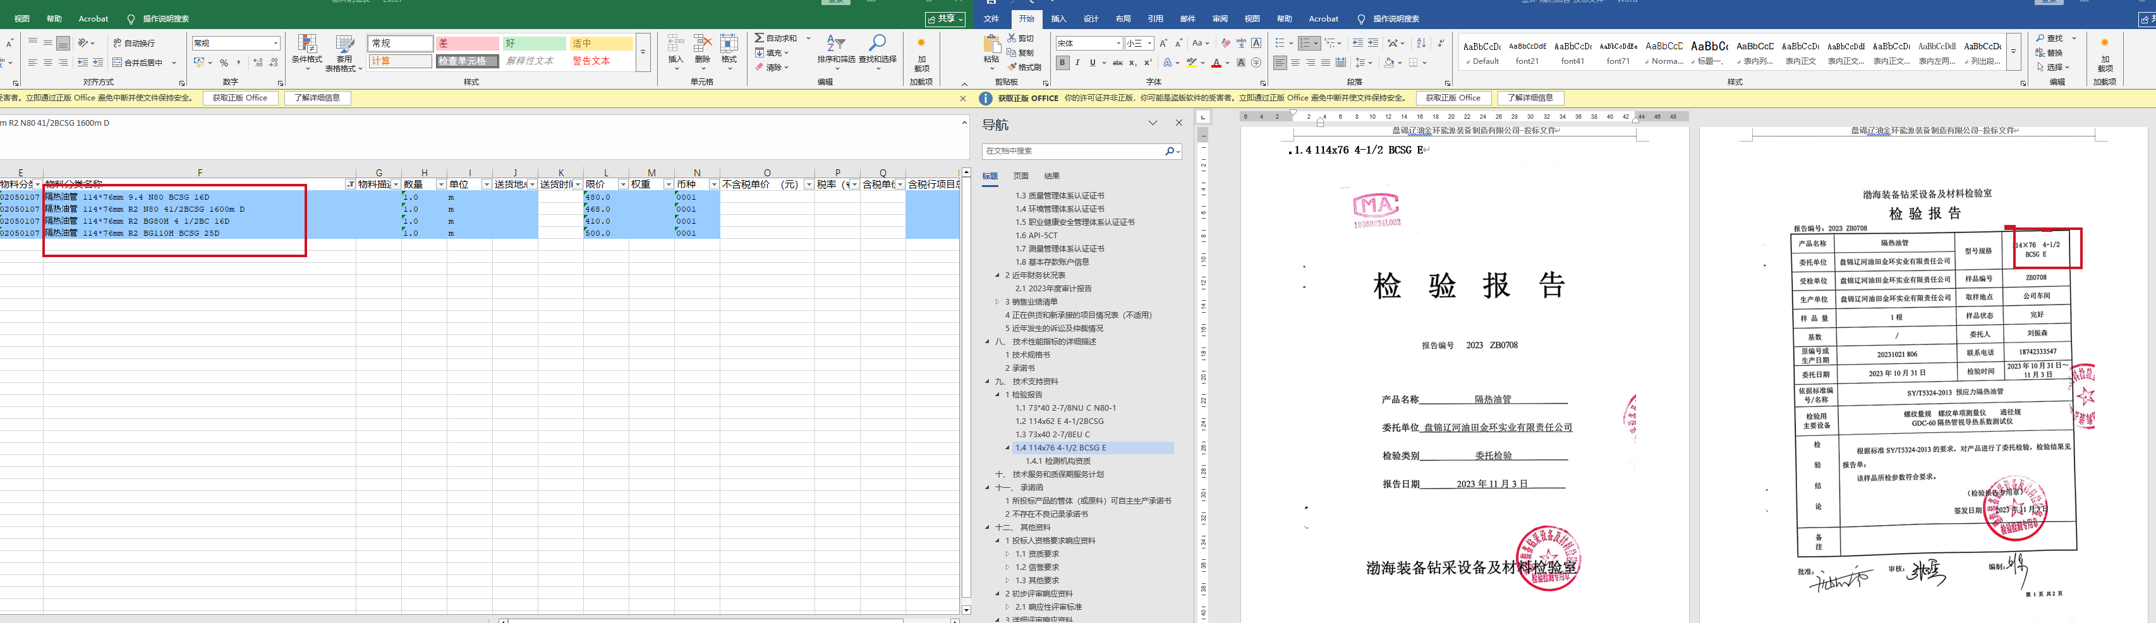The image size is (2156, 623).
Task: Toggle bottom align button in Excel
Action: click(63, 43)
